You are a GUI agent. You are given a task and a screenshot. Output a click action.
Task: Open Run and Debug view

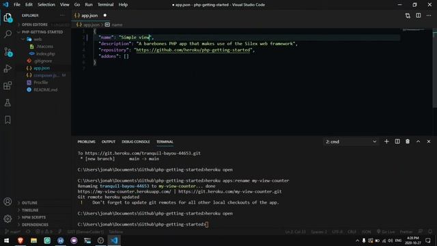(8, 68)
